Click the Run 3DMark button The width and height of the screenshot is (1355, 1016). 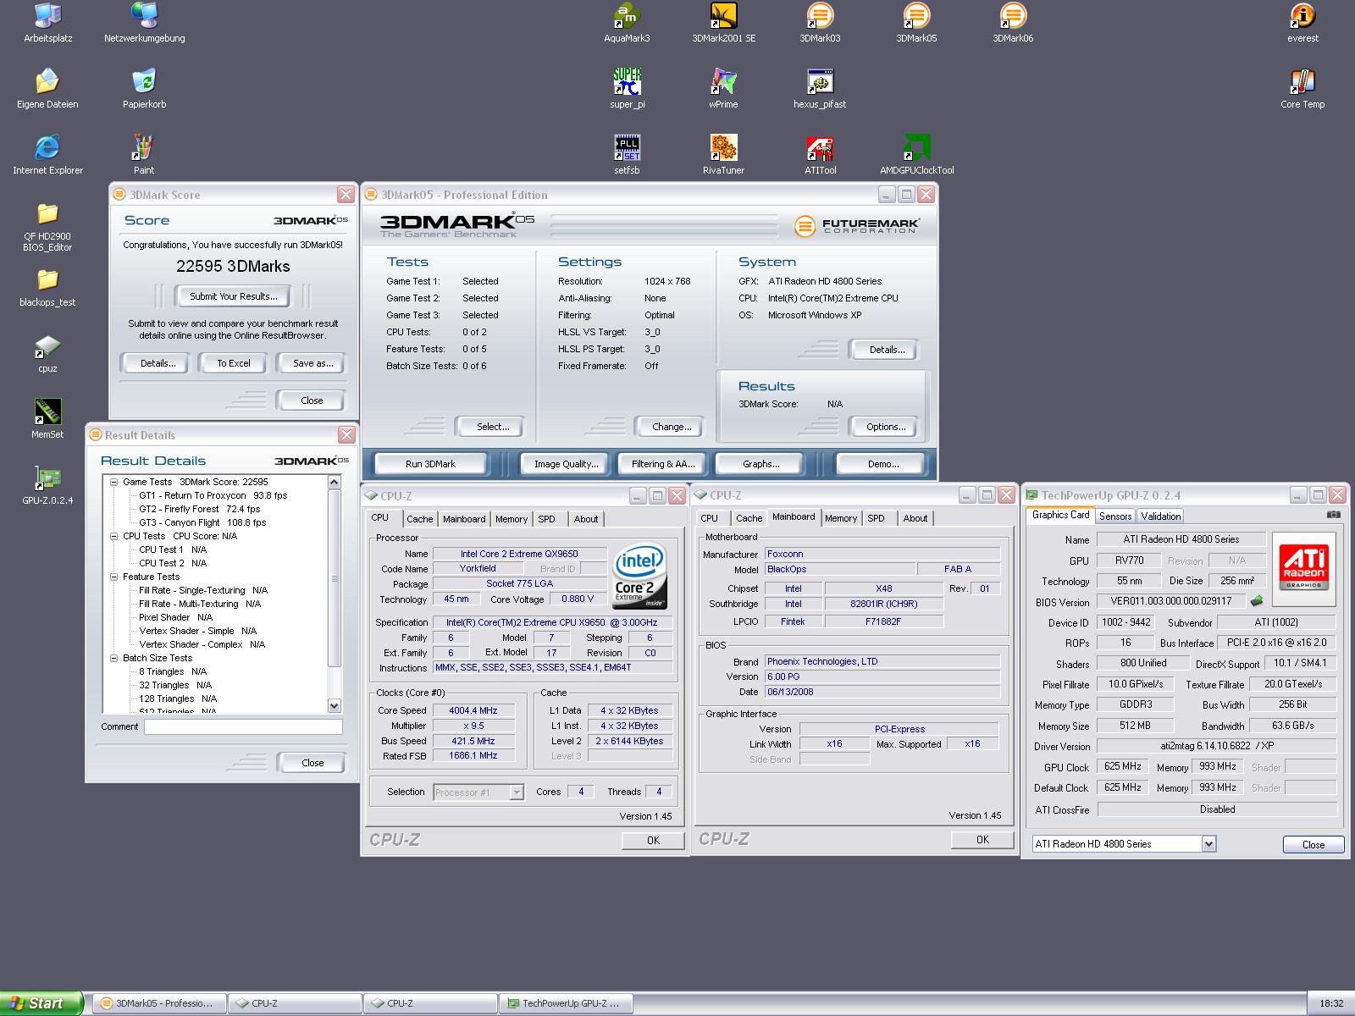(430, 464)
